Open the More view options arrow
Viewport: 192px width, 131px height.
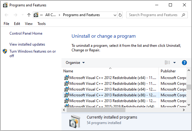174,63
